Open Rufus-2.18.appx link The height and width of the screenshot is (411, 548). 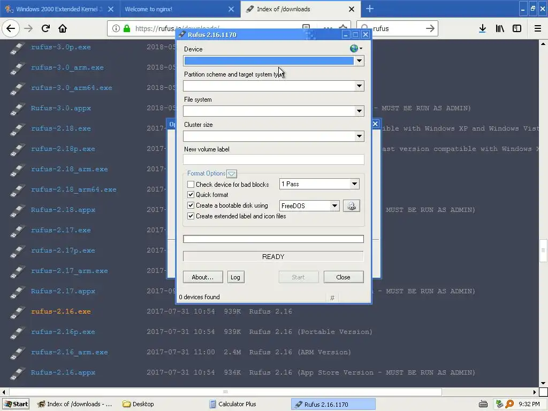[x=63, y=210]
